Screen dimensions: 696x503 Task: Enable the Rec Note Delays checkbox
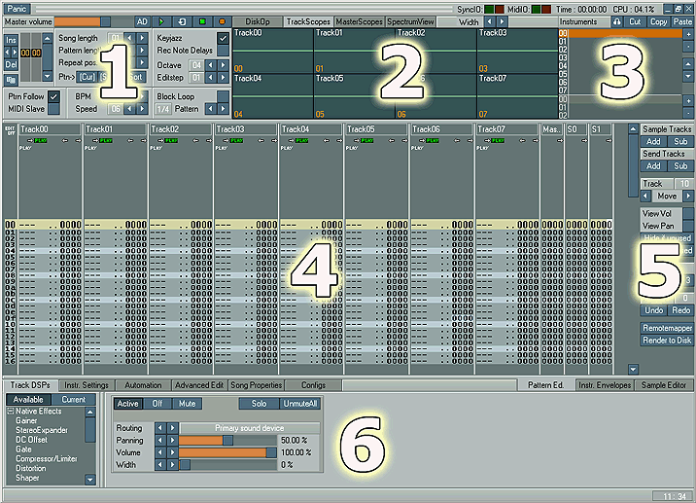point(224,51)
